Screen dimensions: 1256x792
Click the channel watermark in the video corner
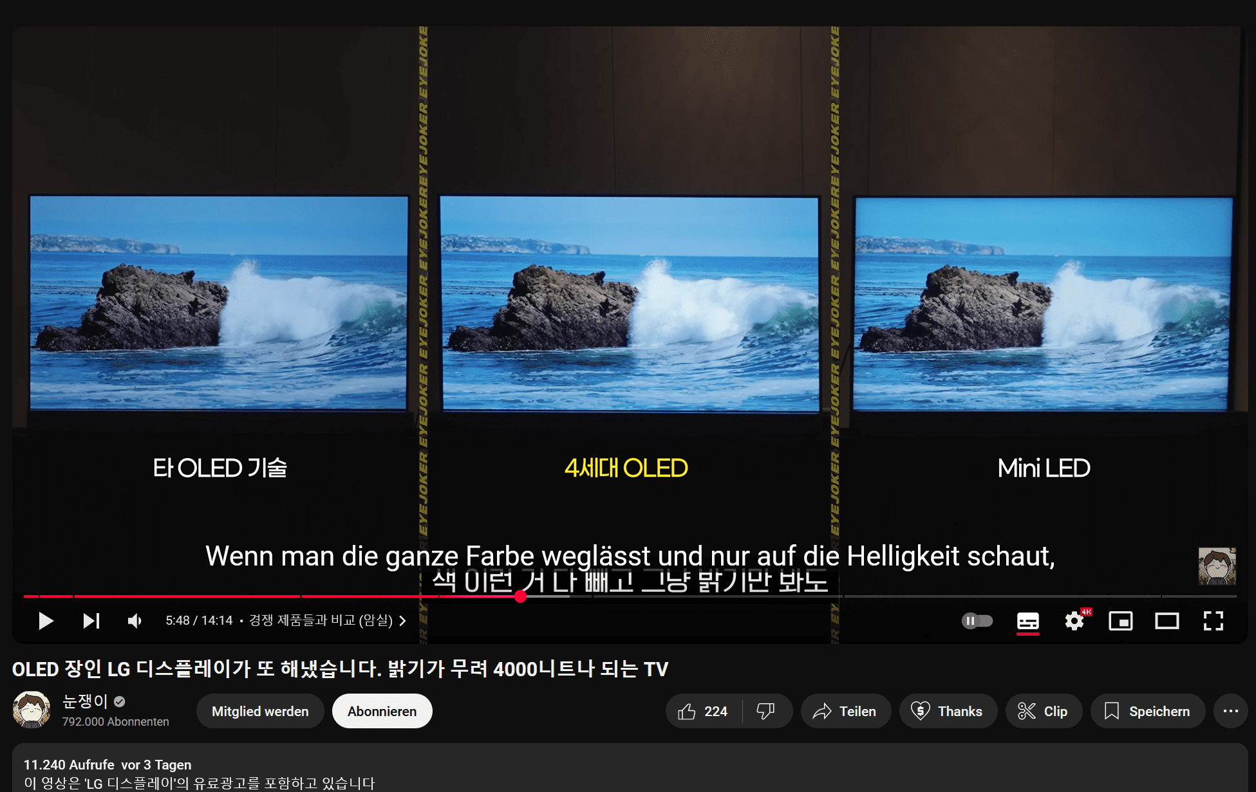[1217, 566]
